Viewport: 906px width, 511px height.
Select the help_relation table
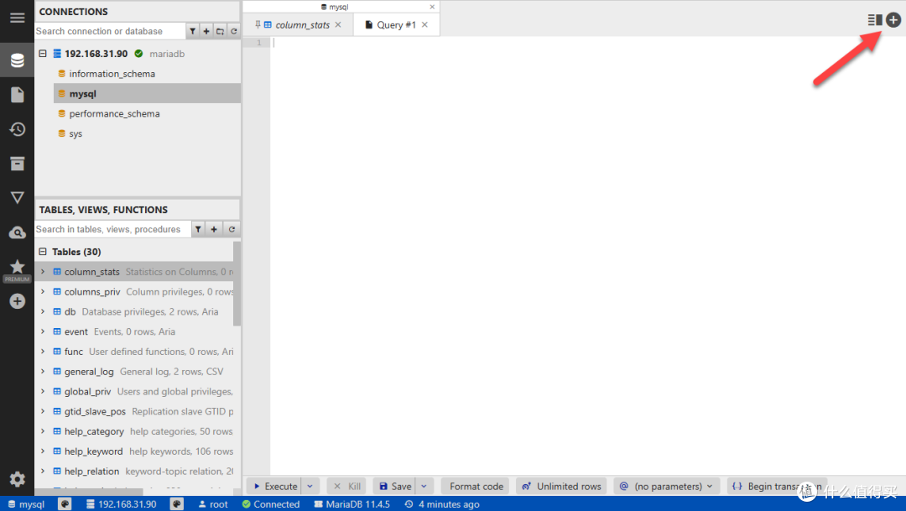coord(135,471)
